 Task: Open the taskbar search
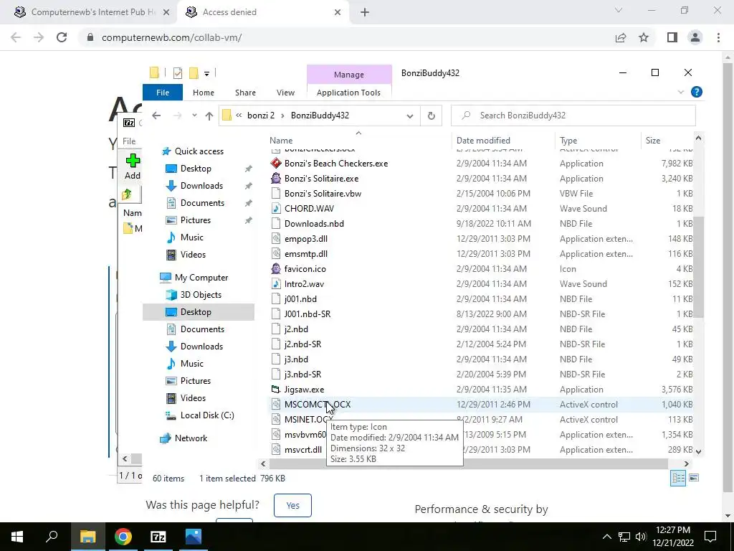[x=52, y=537]
